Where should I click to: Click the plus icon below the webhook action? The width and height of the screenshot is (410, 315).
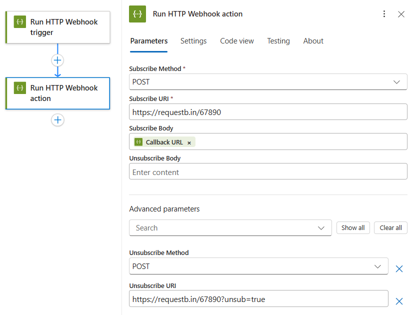coord(58,120)
